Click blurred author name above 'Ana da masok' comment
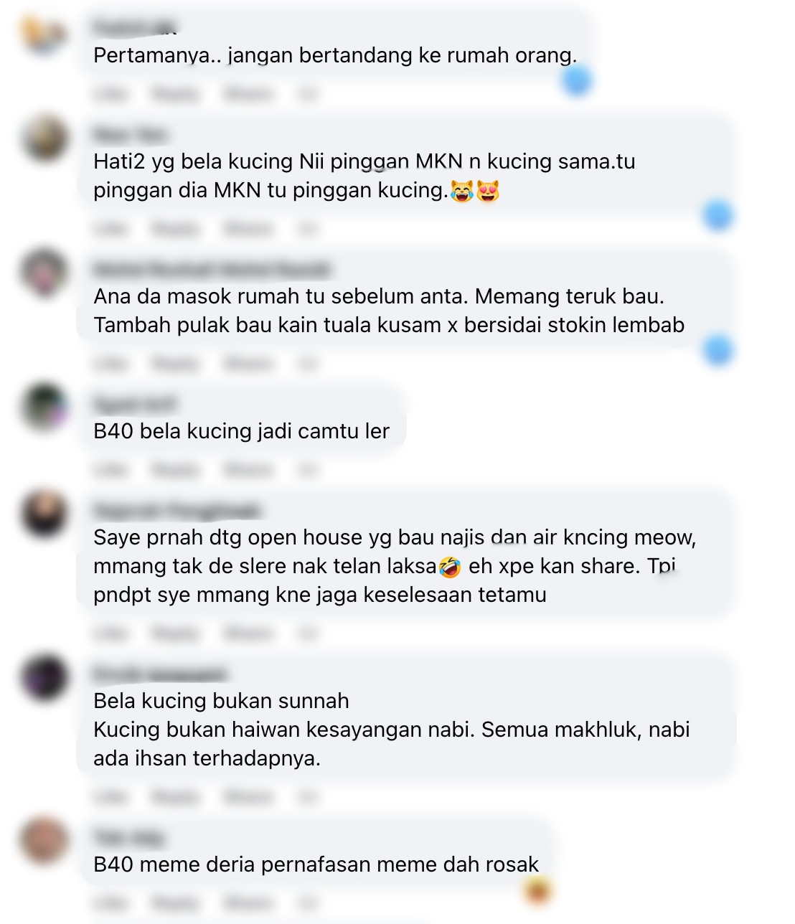This screenshot has width=795, height=924. click(212, 270)
